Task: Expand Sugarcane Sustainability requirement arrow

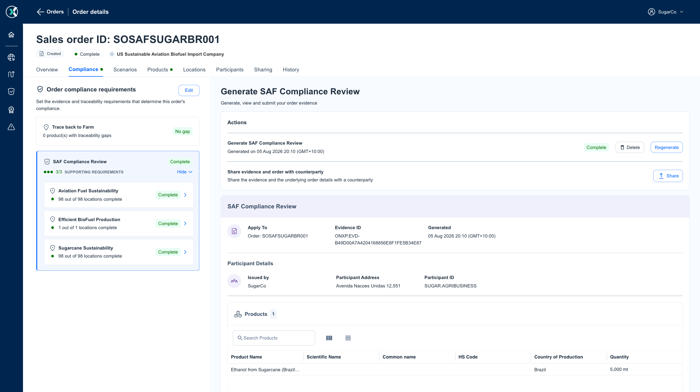Action: (185, 252)
